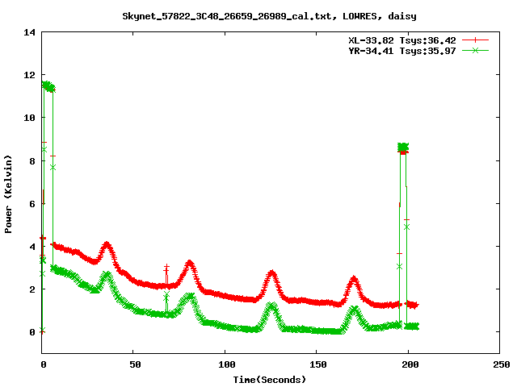Click y-axis tick label 12
The image size is (517, 387).
point(29,75)
